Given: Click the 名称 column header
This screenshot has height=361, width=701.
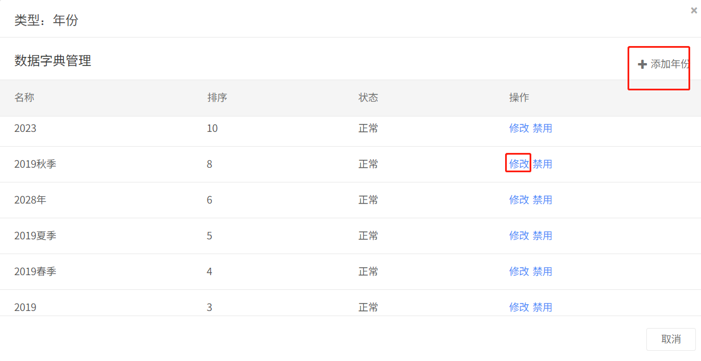Looking at the screenshot, I should [x=24, y=98].
